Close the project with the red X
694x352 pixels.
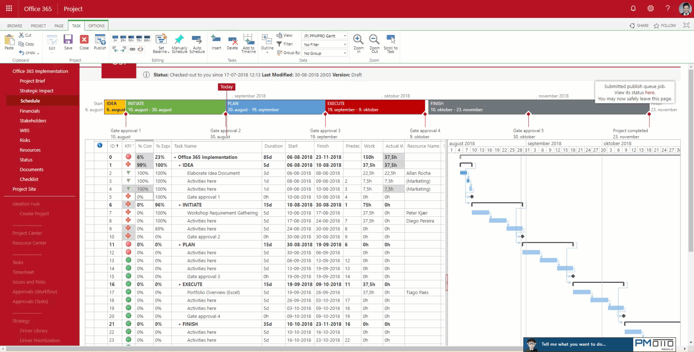(x=84, y=42)
